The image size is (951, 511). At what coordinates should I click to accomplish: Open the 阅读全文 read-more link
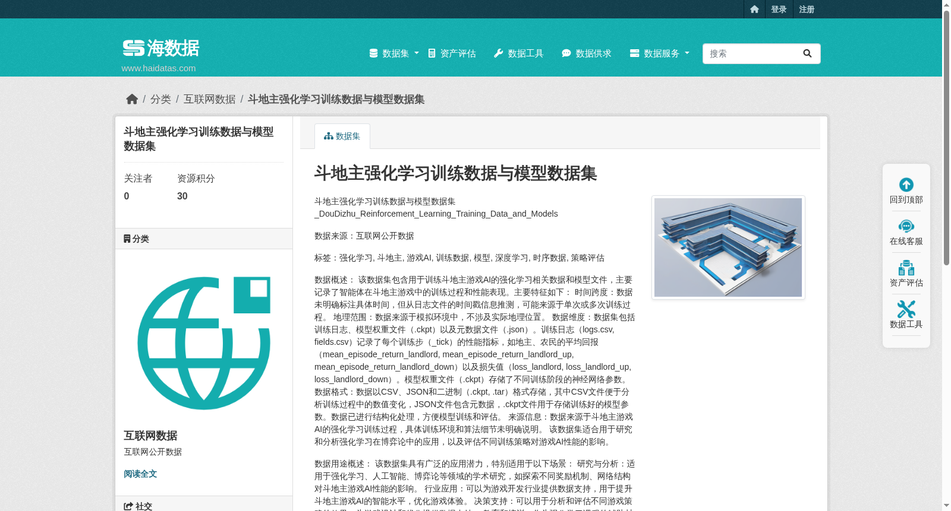pyautogui.click(x=140, y=474)
